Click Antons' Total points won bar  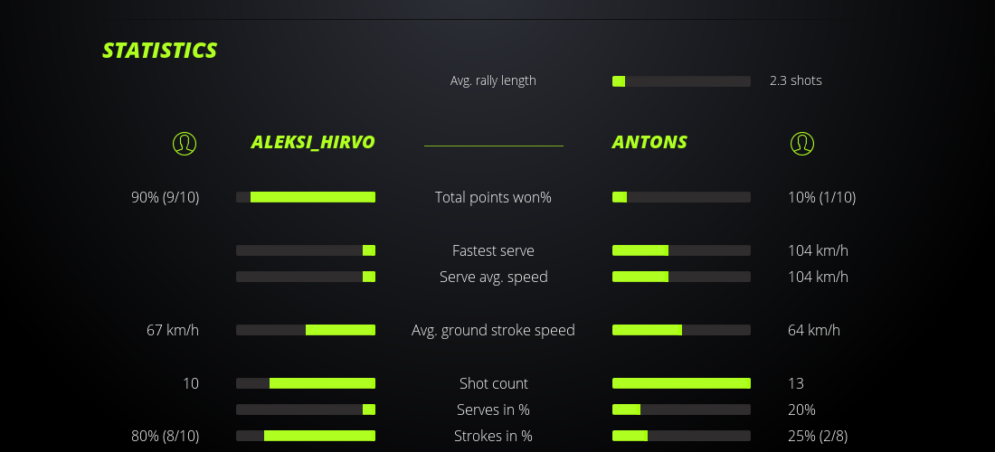[x=681, y=197]
